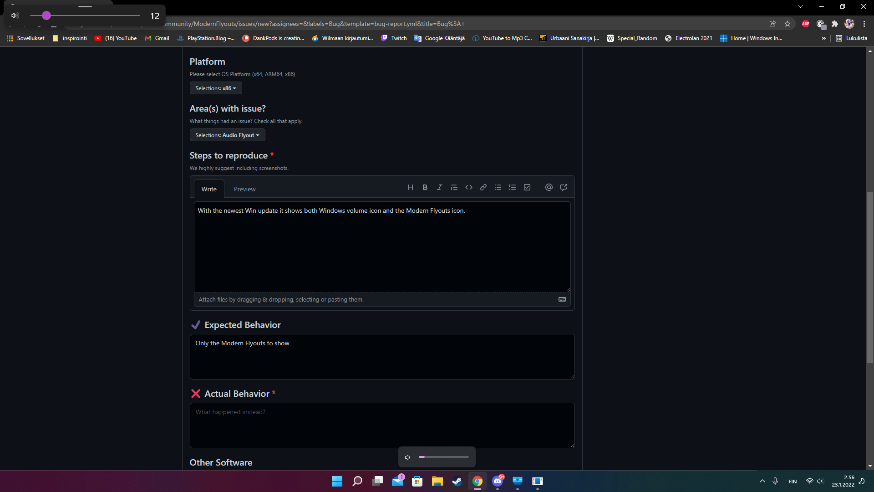Open Markdown help icon below editor
Viewport: 874px width, 492px height.
point(562,299)
